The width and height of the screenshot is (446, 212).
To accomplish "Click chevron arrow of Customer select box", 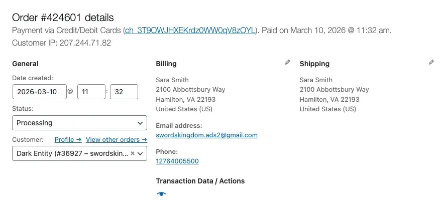I will coord(140,153).
